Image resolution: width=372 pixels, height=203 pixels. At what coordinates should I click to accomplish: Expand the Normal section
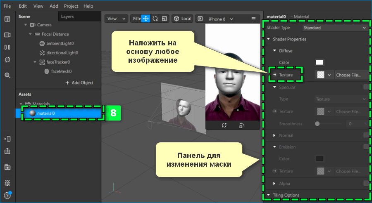[x=274, y=135]
